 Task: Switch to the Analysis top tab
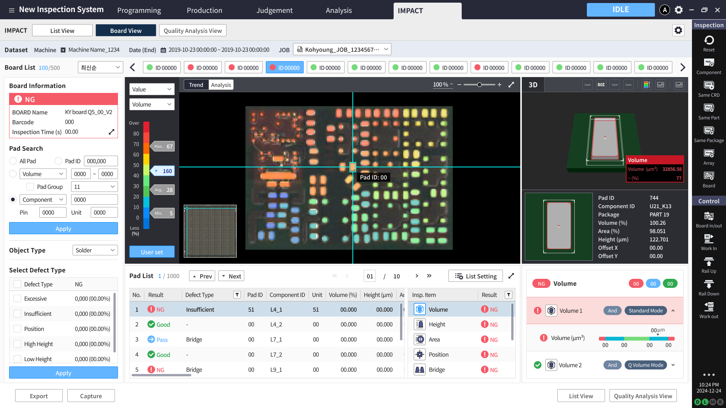point(339,10)
